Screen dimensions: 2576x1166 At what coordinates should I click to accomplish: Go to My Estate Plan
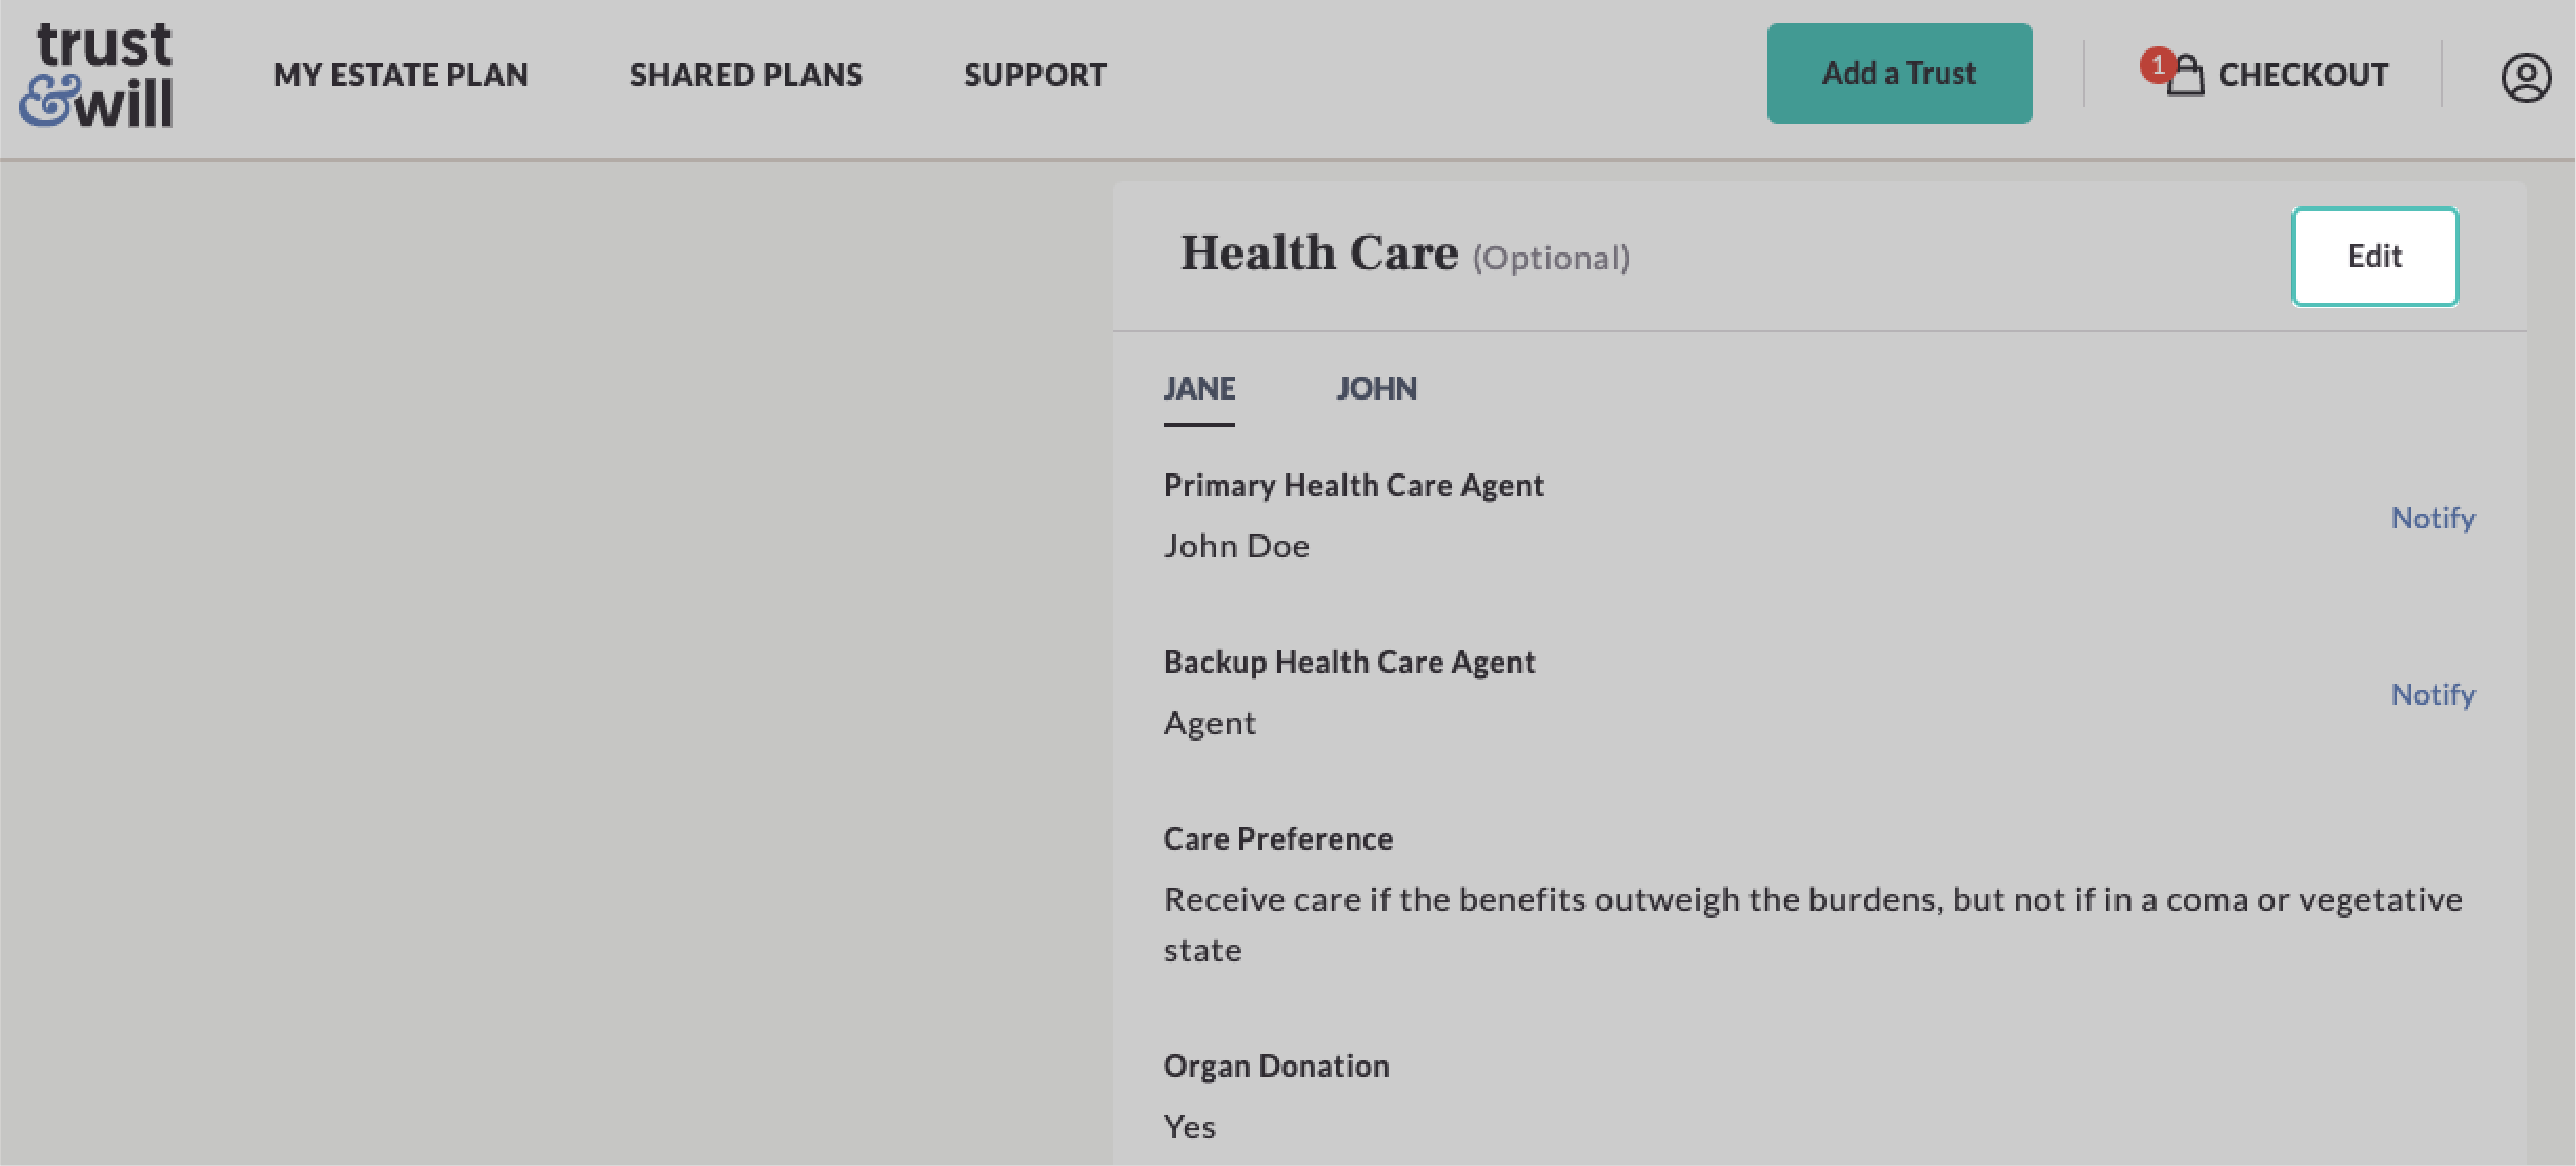(400, 75)
